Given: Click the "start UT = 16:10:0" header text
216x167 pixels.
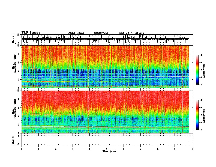Looking at the screenshot, I should click(132, 33).
